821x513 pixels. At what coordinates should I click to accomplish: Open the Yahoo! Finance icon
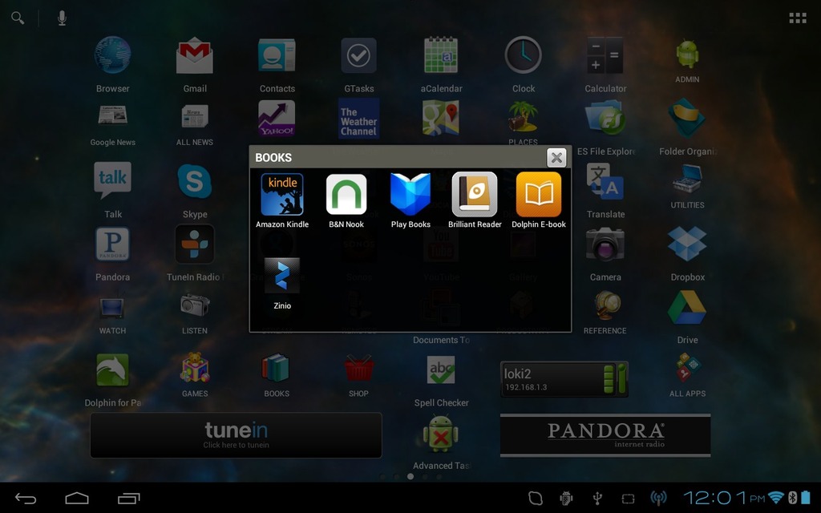(277, 118)
